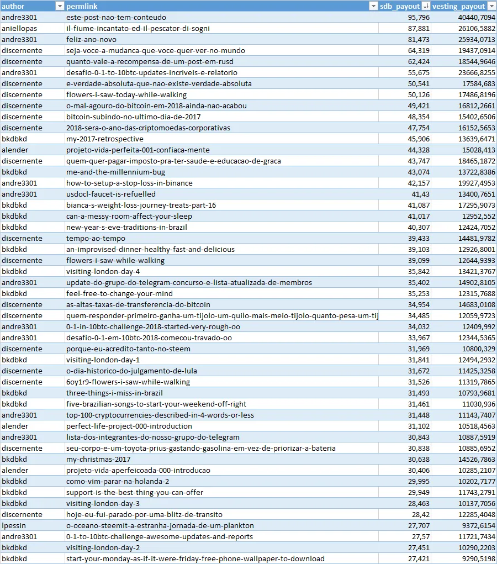Click the sdb_payout value 27,421
This screenshot has width=497, height=564.
405,559
